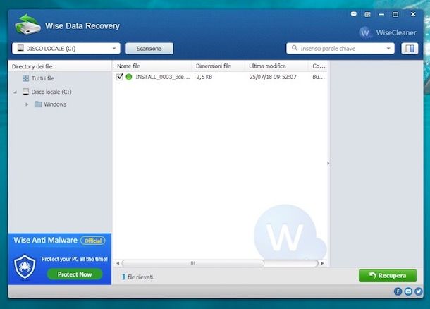
Task: Click the Anti Malware shield icon
Action: coord(25,267)
